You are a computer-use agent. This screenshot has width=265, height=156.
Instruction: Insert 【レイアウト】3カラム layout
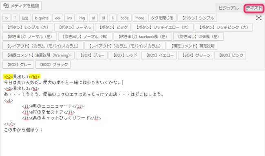click(x=125, y=46)
